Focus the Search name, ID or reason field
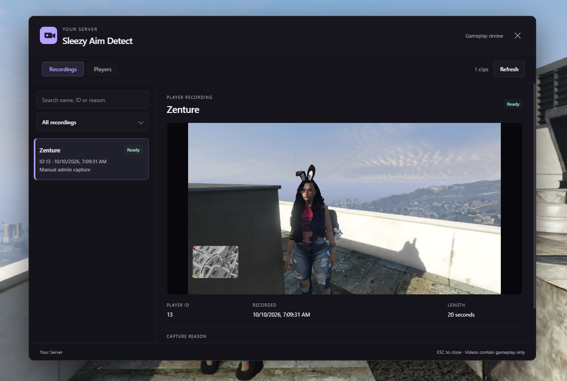The width and height of the screenshot is (567, 381). (92, 100)
